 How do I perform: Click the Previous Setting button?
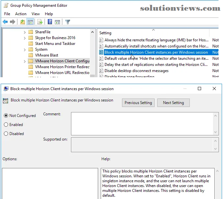[x=138, y=103]
